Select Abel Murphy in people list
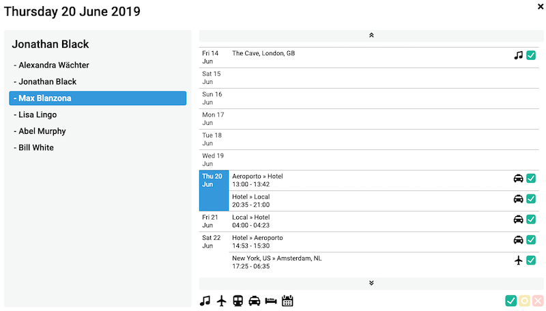Screen dimensions: 546x311 (98, 131)
